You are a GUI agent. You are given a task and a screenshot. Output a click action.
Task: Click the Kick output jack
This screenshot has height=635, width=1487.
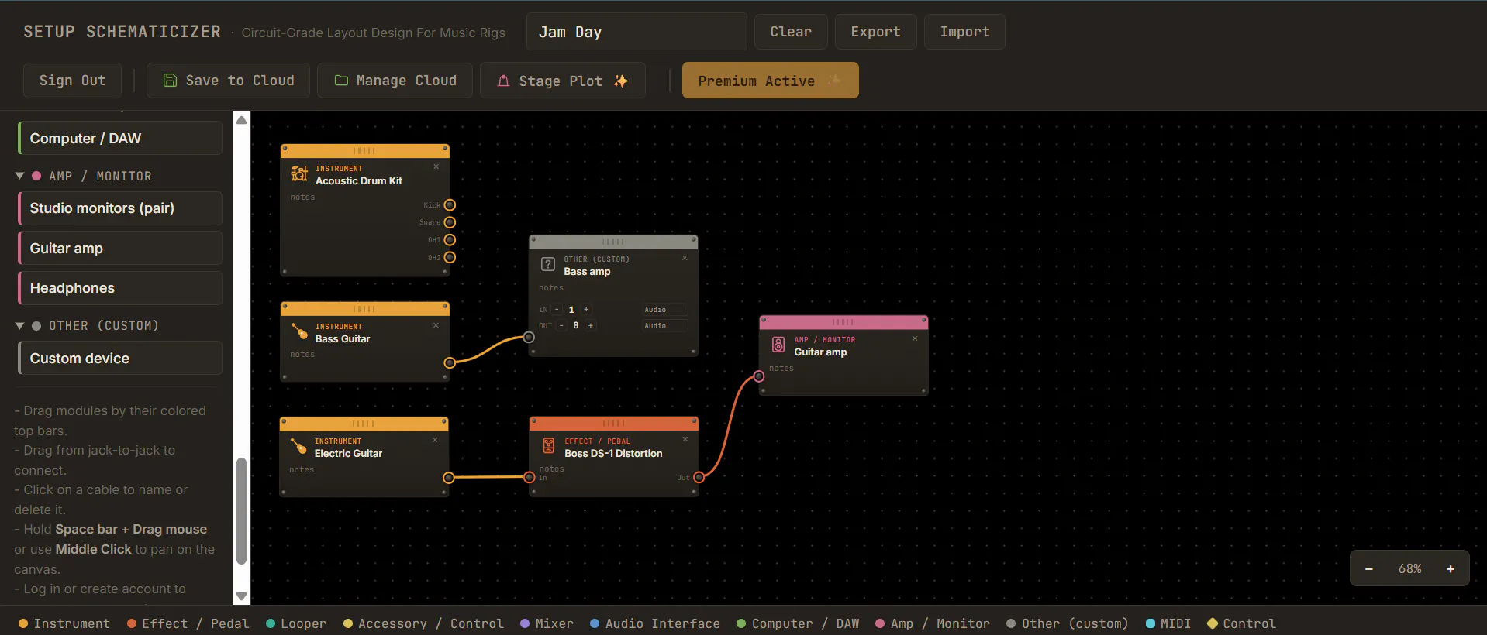[x=450, y=205]
